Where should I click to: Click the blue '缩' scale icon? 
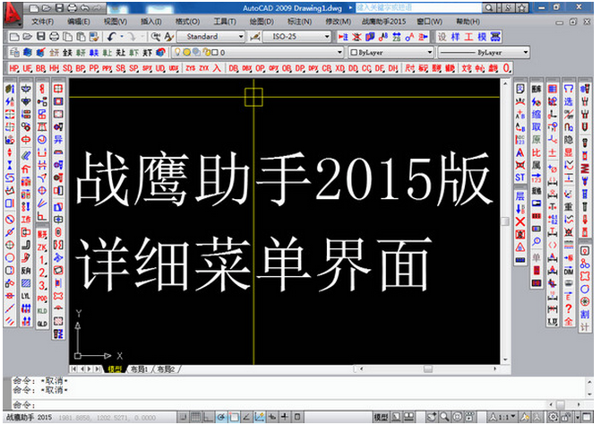point(537,114)
